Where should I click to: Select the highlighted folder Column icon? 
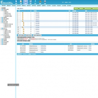(26, 2)
